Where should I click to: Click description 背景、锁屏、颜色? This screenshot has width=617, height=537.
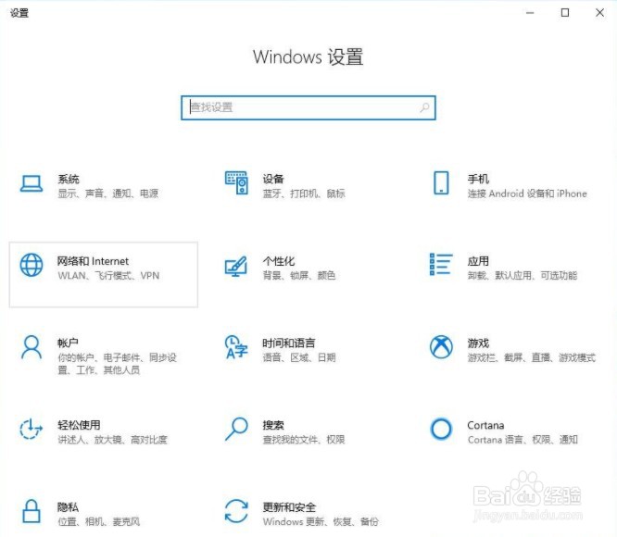(x=299, y=276)
